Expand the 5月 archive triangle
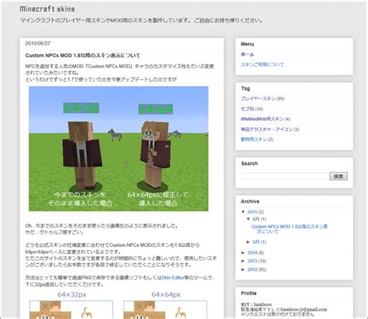Viewport: 368px width, 319px height. 248,242
